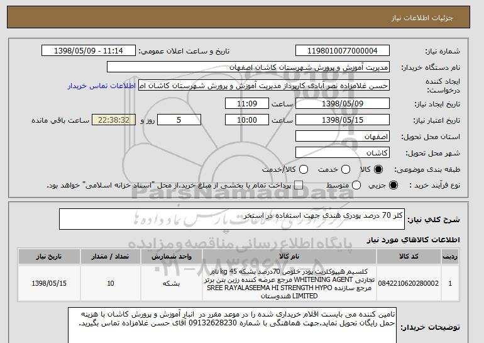
Task: Click the نوع فرآیند خرید label
Action: (x=434, y=185)
